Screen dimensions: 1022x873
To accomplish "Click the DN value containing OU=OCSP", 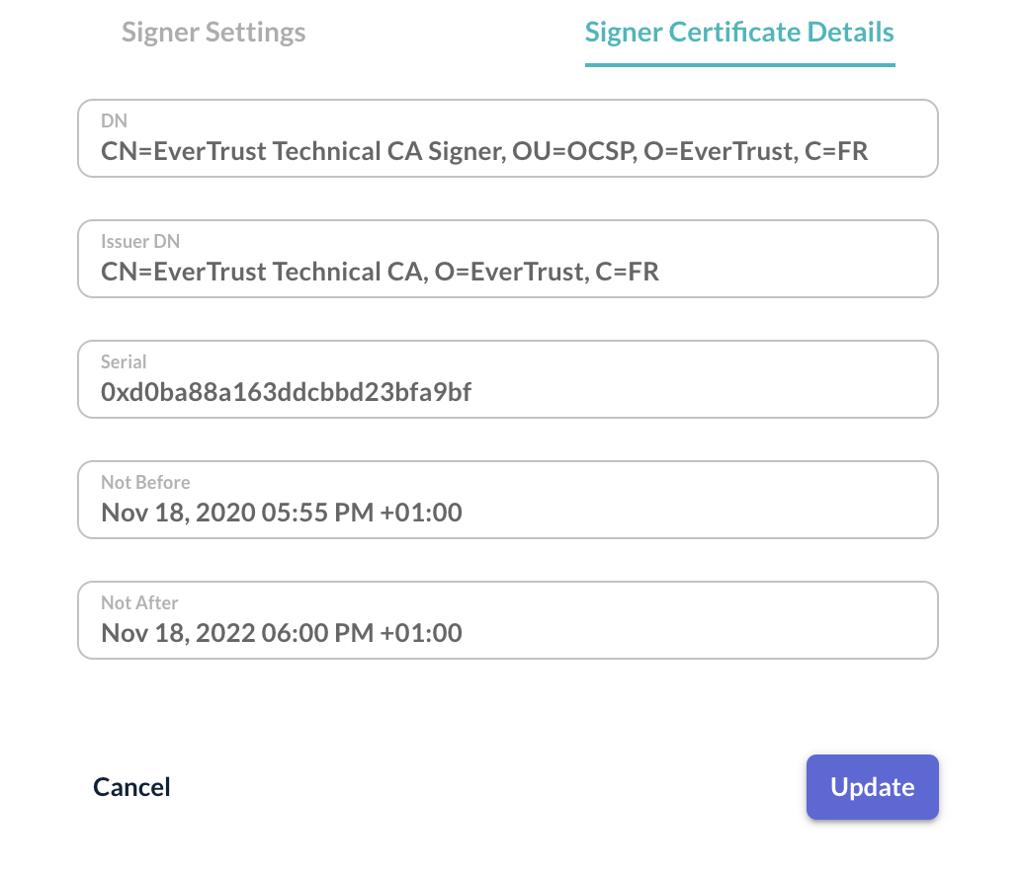I will tap(483, 150).
